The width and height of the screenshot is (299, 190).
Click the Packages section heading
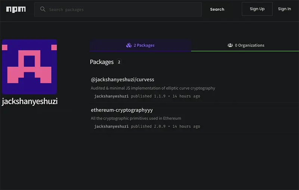pyautogui.click(x=102, y=62)
